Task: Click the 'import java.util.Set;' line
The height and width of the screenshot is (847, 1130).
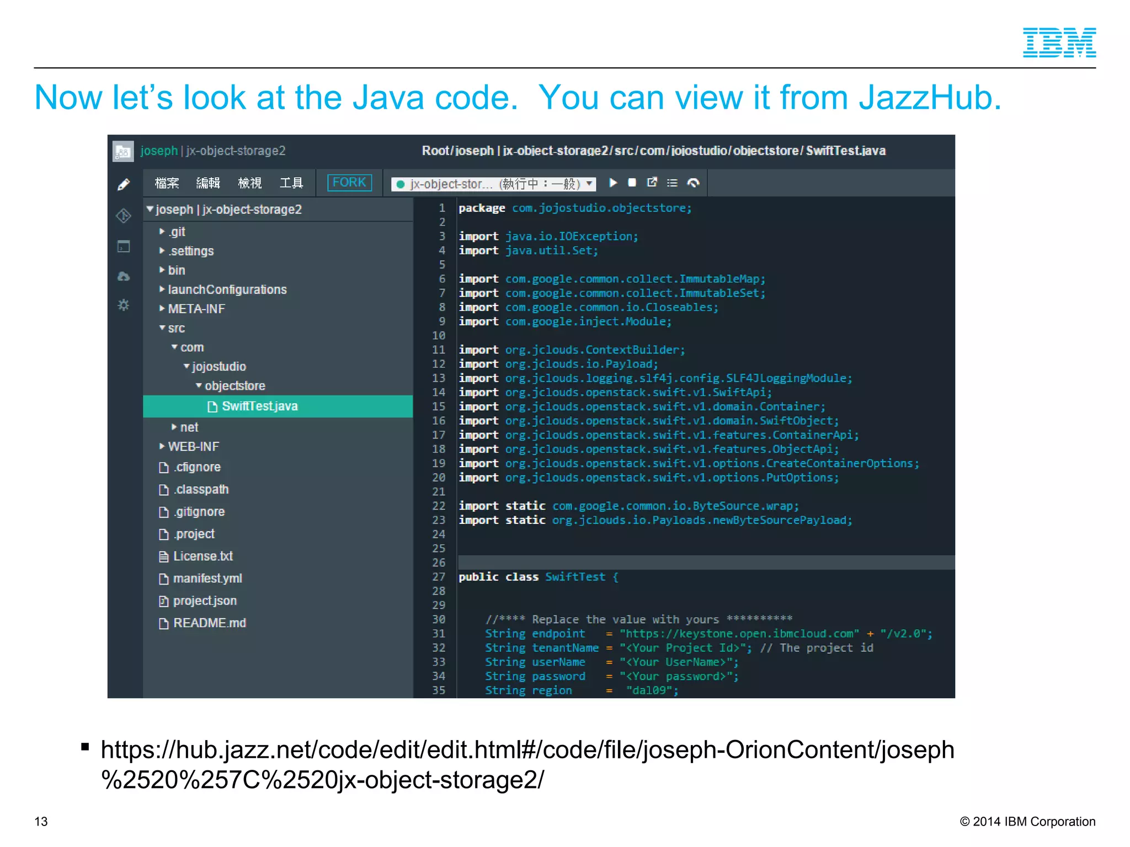Action: click(529, 250)
